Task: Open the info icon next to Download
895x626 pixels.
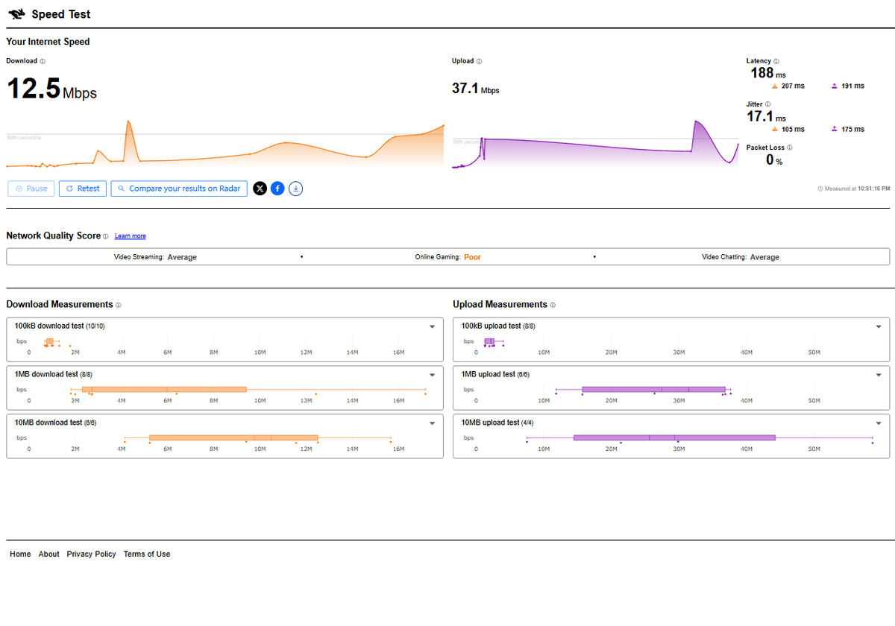Action: (43, 62)
